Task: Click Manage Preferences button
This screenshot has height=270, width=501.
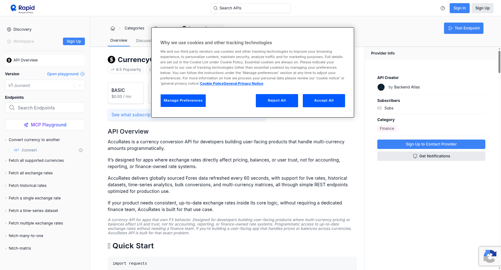Action: [x=183, y=101]
